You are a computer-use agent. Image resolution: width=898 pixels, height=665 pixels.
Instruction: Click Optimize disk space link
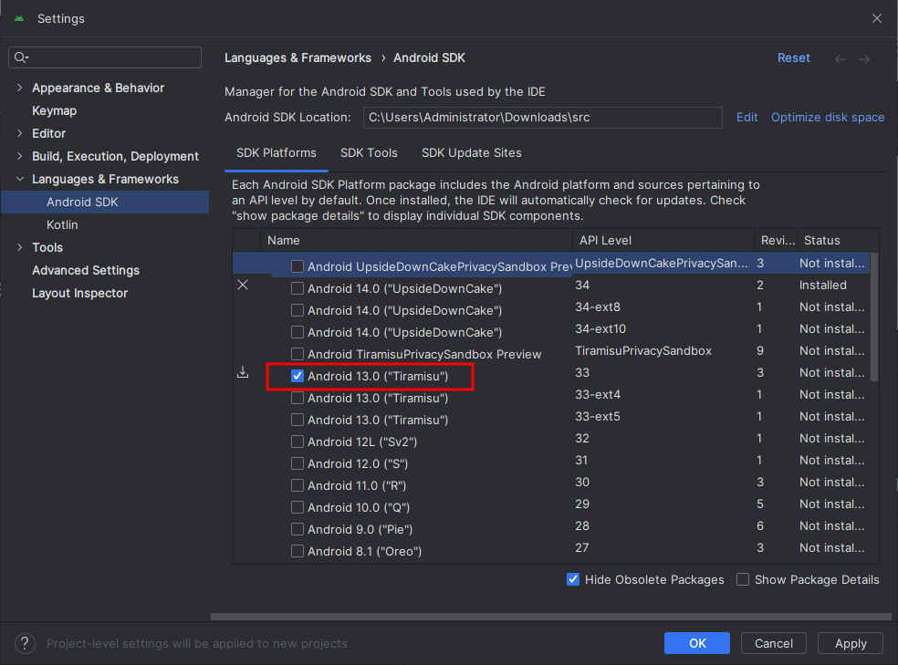click(x=828, y=118)
